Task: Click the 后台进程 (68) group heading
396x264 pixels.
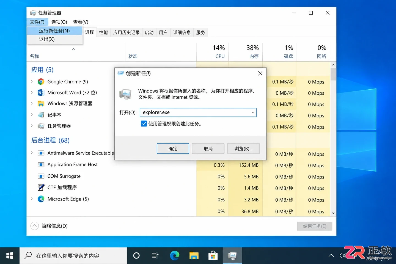Action: coord(50,140)
